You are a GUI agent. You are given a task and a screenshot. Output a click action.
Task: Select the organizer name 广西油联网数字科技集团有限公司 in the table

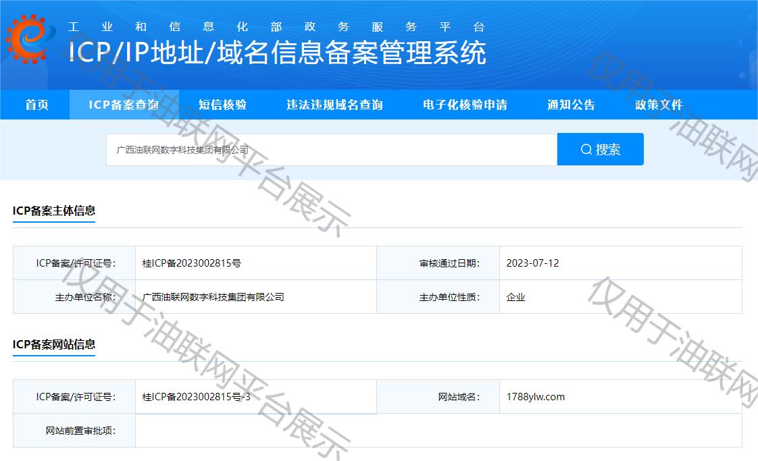pyautogui.click(x=213, y=297)
